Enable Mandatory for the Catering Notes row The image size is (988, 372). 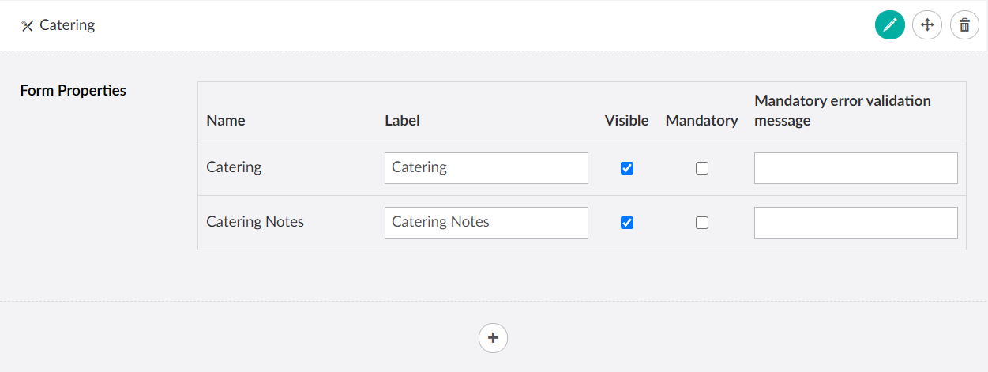[702, 223]
